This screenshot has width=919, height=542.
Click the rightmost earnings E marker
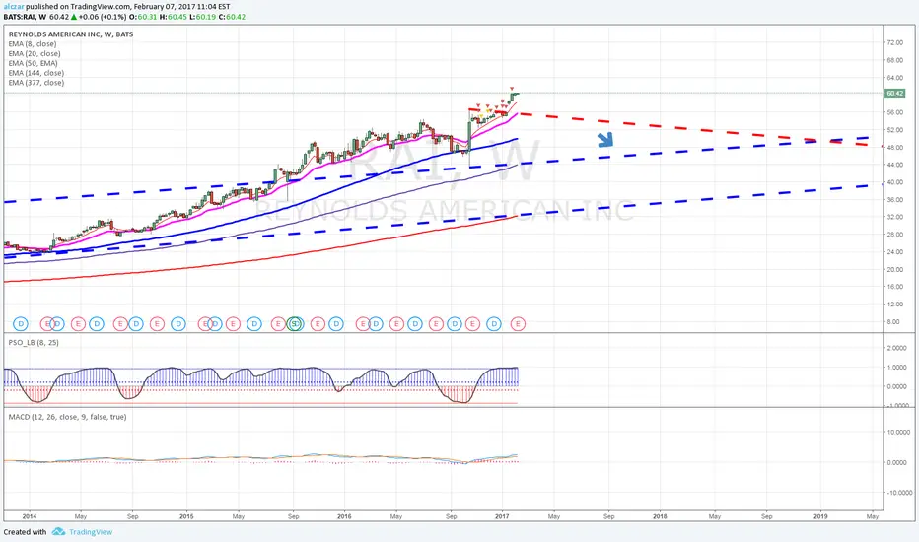tap(518, 323)
